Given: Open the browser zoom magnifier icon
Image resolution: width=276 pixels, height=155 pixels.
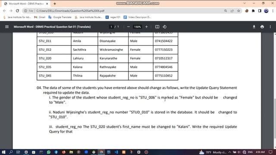Looking at the screenshot, I should pyautogui.click(x=226, y=11).
